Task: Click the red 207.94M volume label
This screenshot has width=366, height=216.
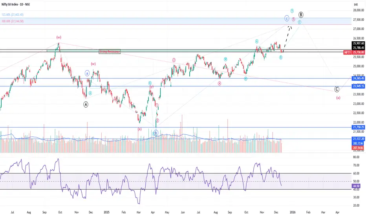Action: tap(358, 148)
